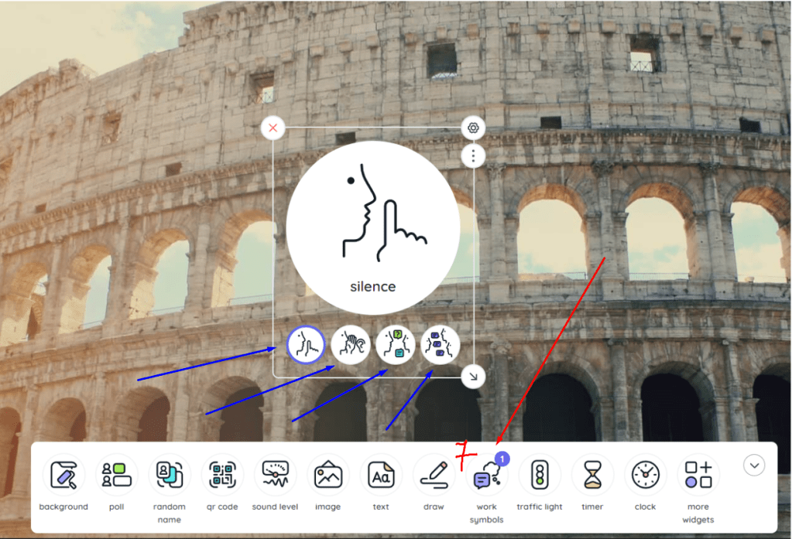The image size is (792, 539).
Task: Open the random name picker
Action: 170,475
